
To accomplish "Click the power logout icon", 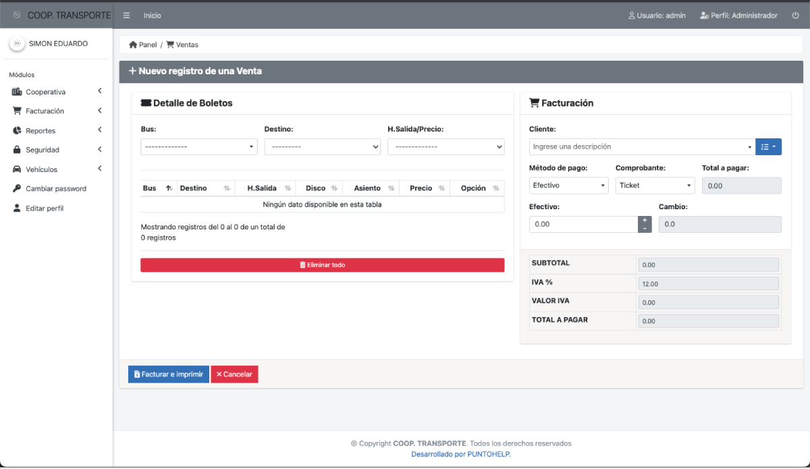I will (795, 15).
